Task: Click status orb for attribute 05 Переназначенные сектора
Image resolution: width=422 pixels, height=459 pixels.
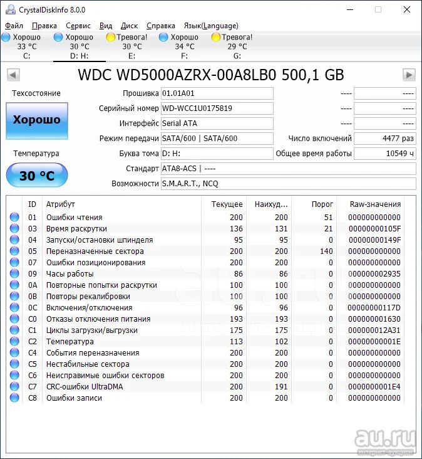Action: pyautogui.click(x=14, y=251)
